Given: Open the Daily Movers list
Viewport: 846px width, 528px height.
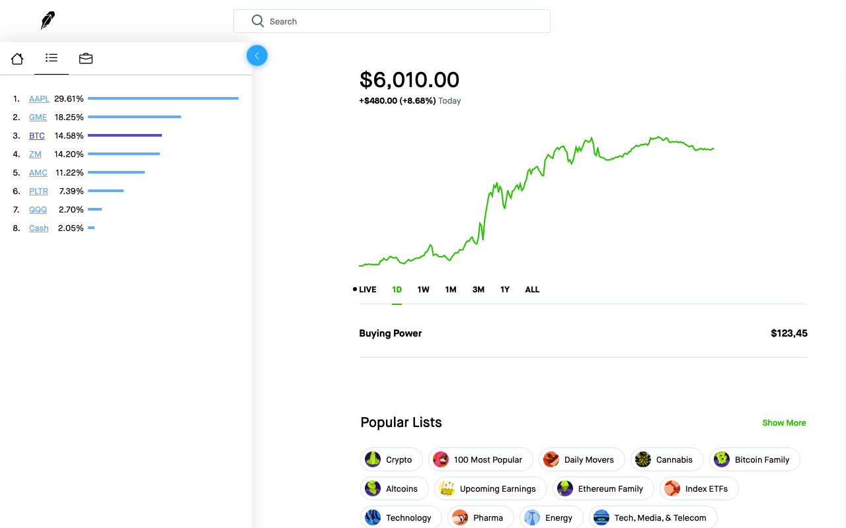Looking at the screenshot, I should (582, 459).
